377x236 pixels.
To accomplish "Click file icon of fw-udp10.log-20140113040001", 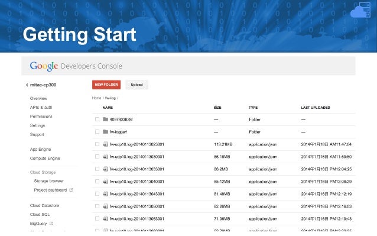I will point(105,182).
